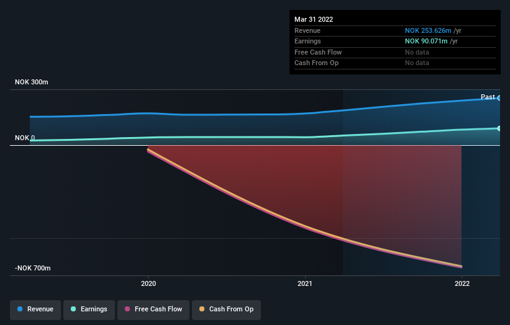This screenshot has width=510, height=325.
Task: Click the Earnings line end marker
Action: point(499,128)
